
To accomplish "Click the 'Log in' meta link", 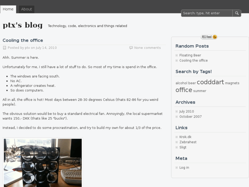I will click(184, 167).
